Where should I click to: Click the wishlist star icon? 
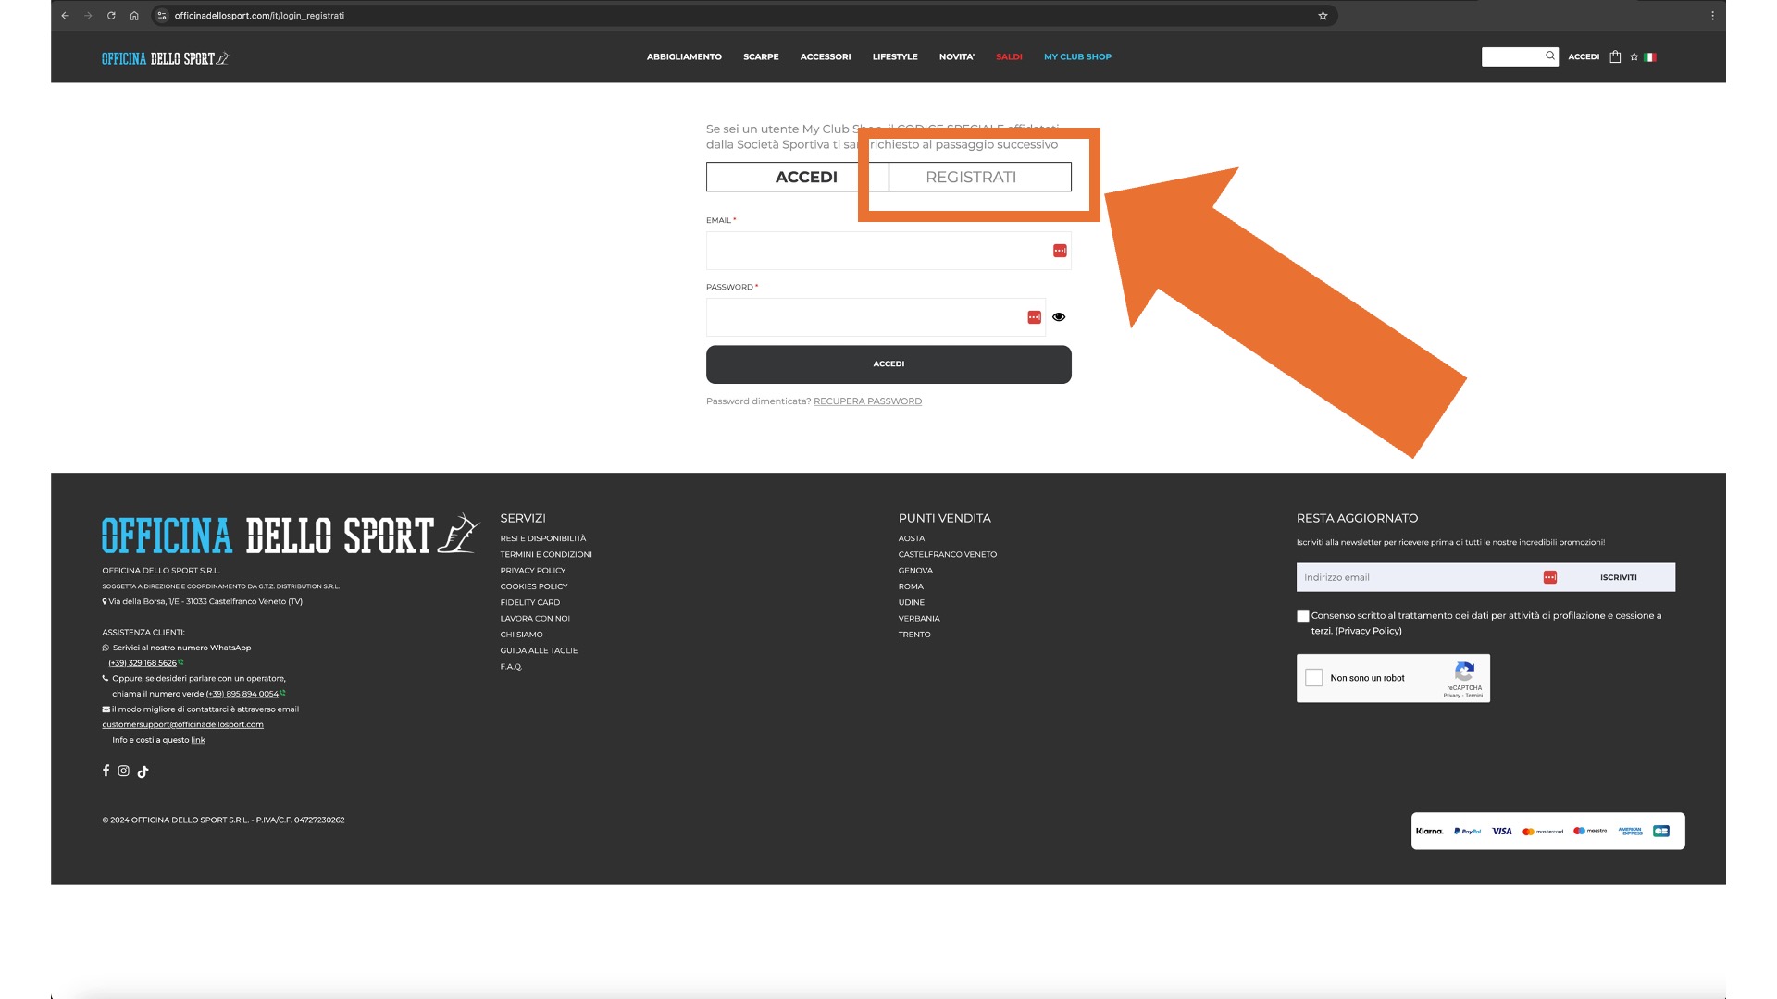pos(1633,57)
